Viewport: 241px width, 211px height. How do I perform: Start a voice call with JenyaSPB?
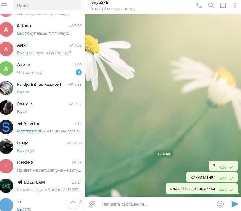(x=199, y=5)
